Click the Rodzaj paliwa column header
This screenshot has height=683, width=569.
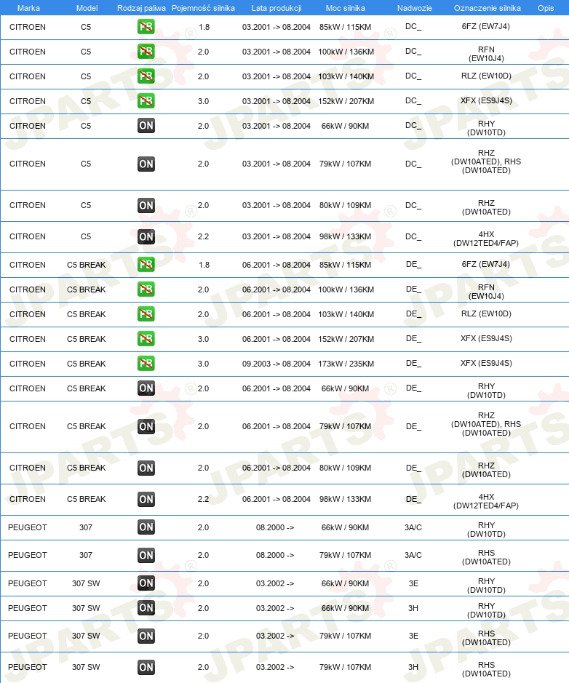pyautogui.click(x=141, y=8)
